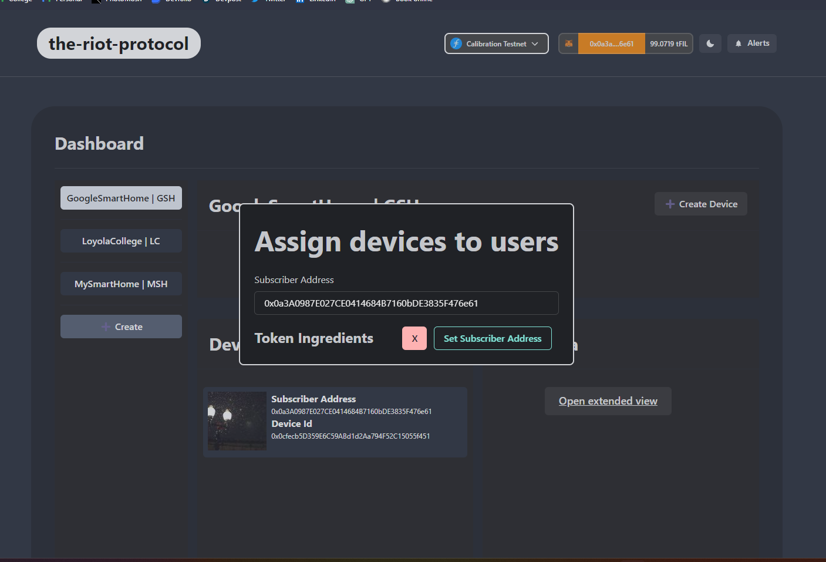This screenshot has width=826, height=562.
Task: Click the device card thumbnail image
Action: coord(237,421)
